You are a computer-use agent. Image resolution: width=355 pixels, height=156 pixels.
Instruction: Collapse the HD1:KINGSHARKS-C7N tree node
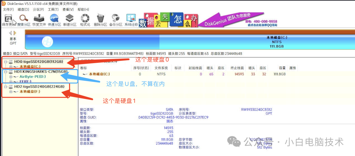tap(6, 72)
